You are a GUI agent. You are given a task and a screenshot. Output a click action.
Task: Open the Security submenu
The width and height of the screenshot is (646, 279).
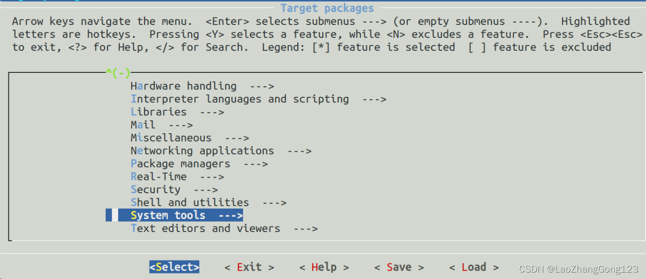(x=174, y=190)
